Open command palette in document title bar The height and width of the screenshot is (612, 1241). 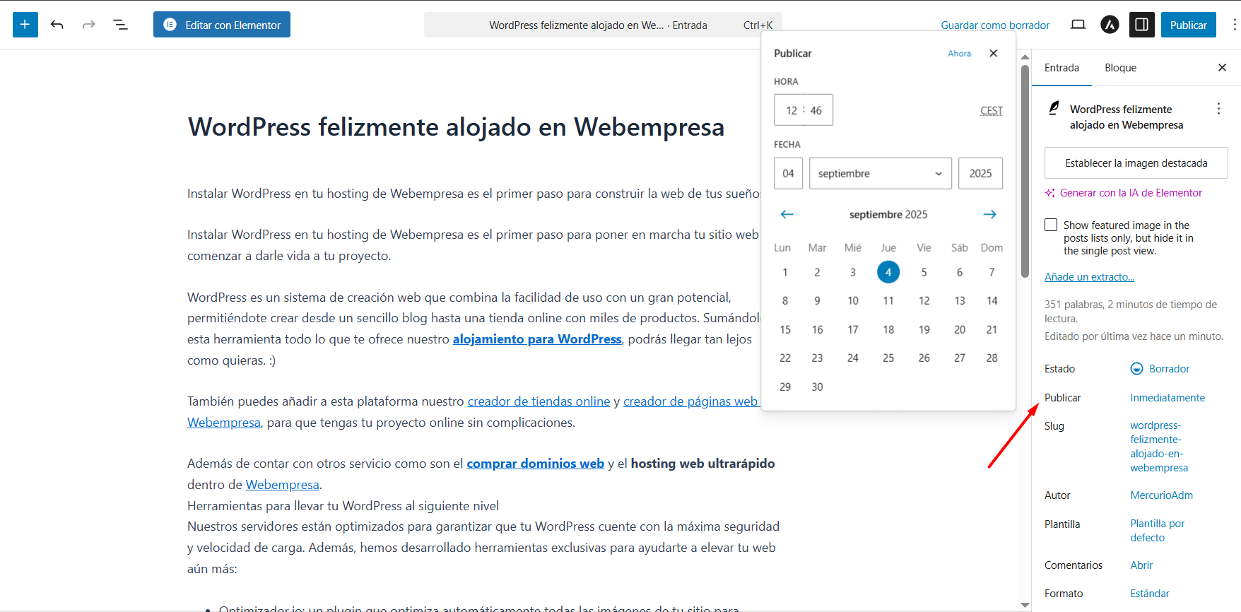click(x=603, y=25)
